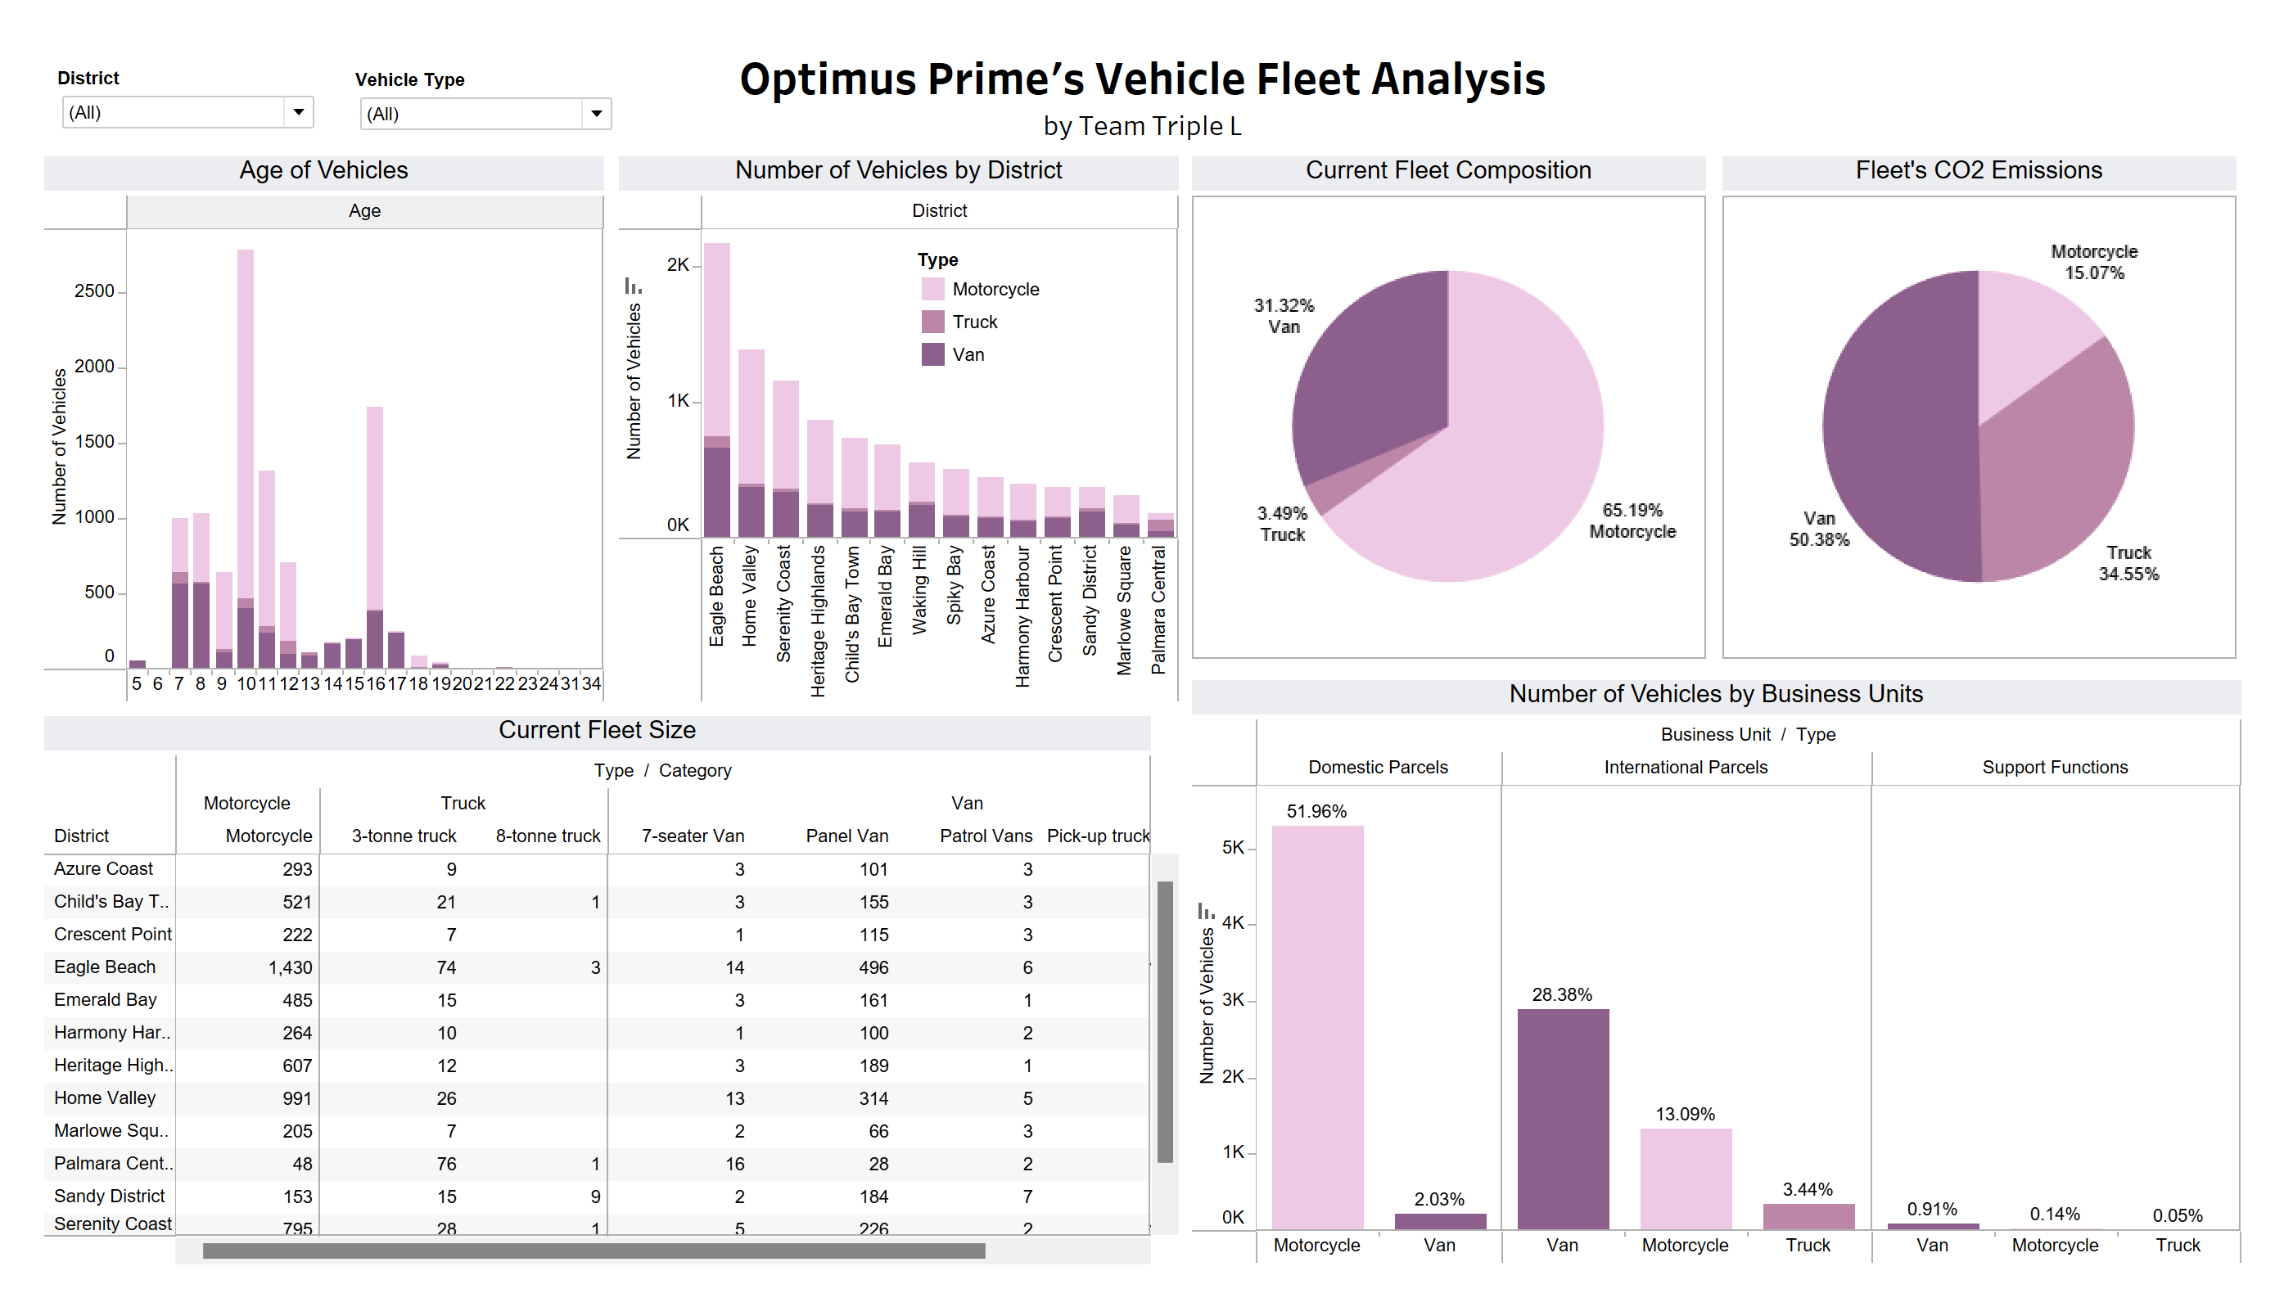Select the Home Valley bar in district chart
The width and height of the screenshot is (2284, 1307).
click(x=751, y=443)
